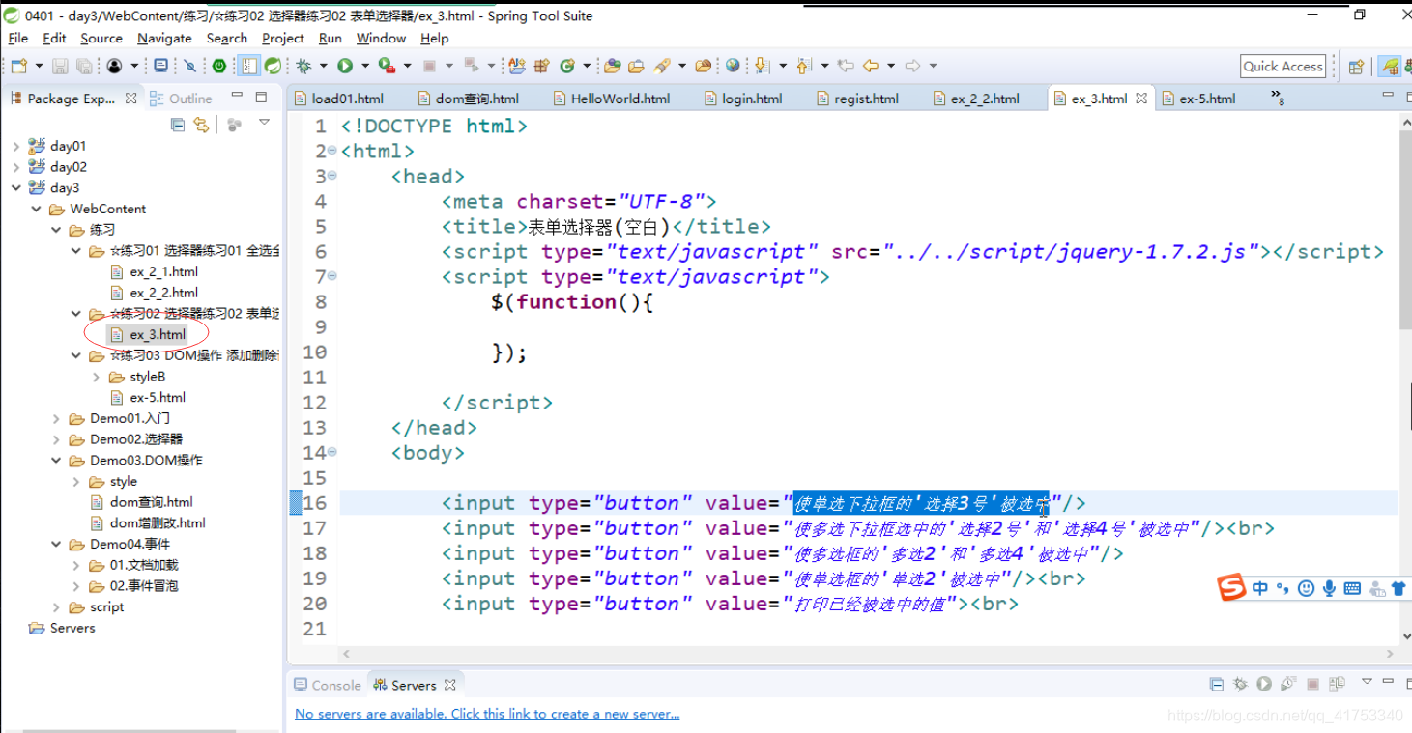Click the Sogou skin t-shirt icon

coord(1398,588)
